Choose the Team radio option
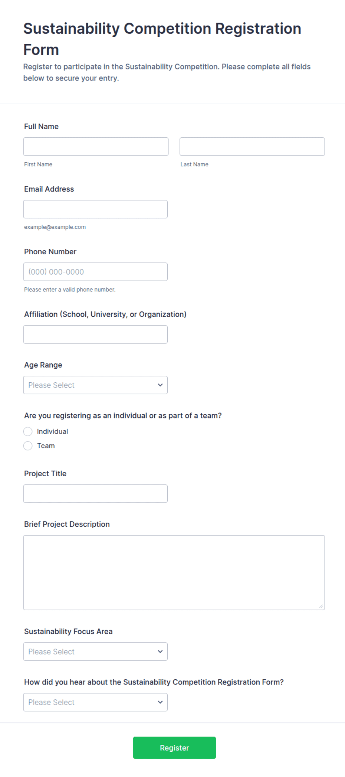This screenshot has height=777, width=345. click(x=28, y=445)
